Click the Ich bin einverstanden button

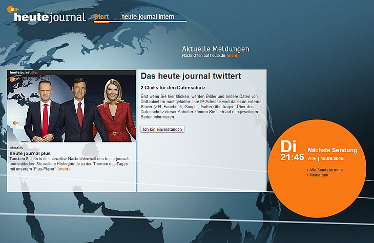pyautogui.click(x=162, y=129)
